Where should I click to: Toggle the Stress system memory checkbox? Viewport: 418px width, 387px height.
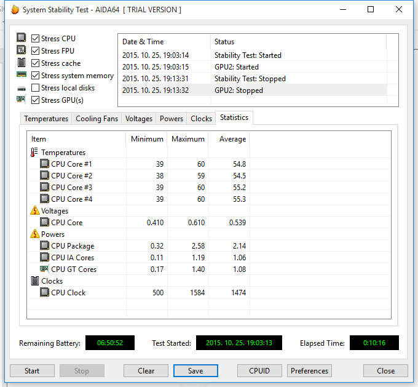click(x=35, y=76)
